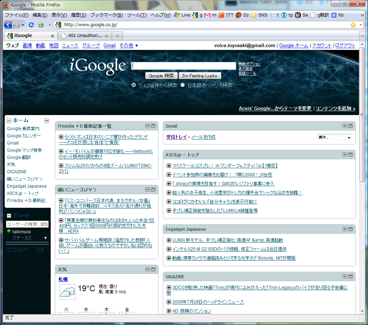Click the URL address bar
Image resolution: width=368 pixels, height=325 pixels.
(204, 25)
